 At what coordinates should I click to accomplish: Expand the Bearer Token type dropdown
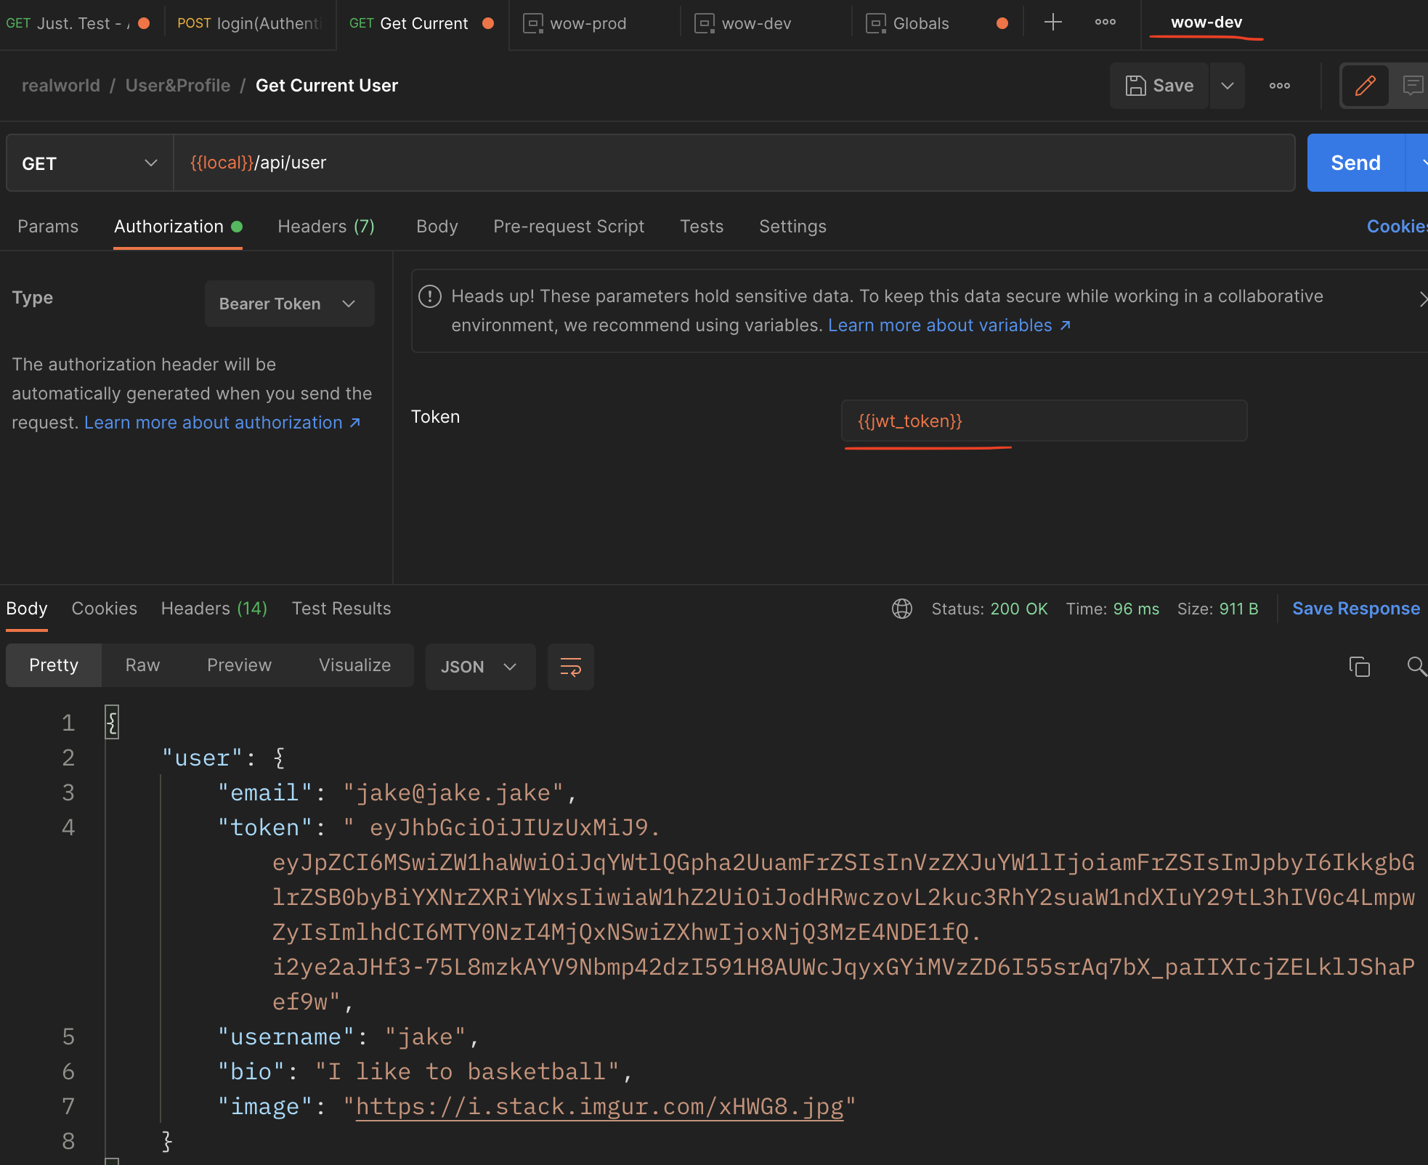click(289, 304)
